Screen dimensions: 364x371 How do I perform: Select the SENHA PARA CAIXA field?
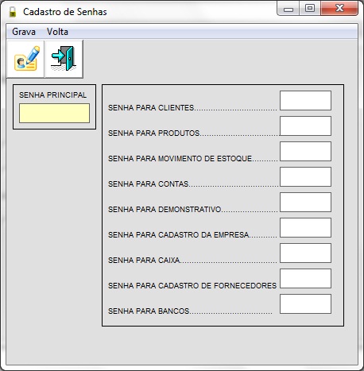[305, 253]
